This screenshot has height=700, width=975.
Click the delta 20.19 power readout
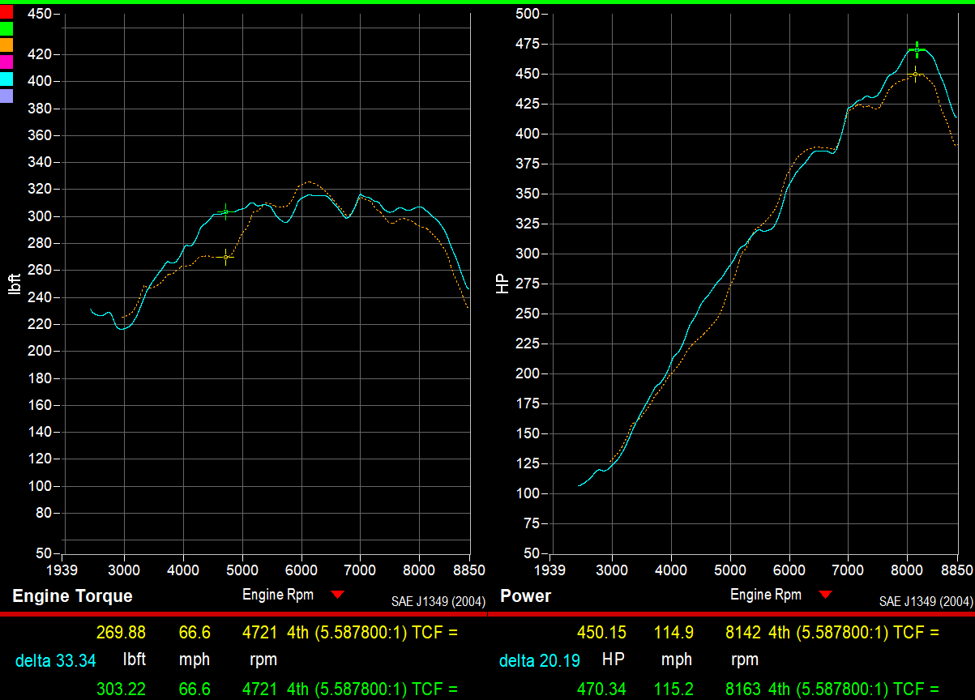tap(540, 660)
